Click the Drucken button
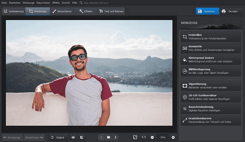This screenshot has width=245, height=142. point(231,11)
